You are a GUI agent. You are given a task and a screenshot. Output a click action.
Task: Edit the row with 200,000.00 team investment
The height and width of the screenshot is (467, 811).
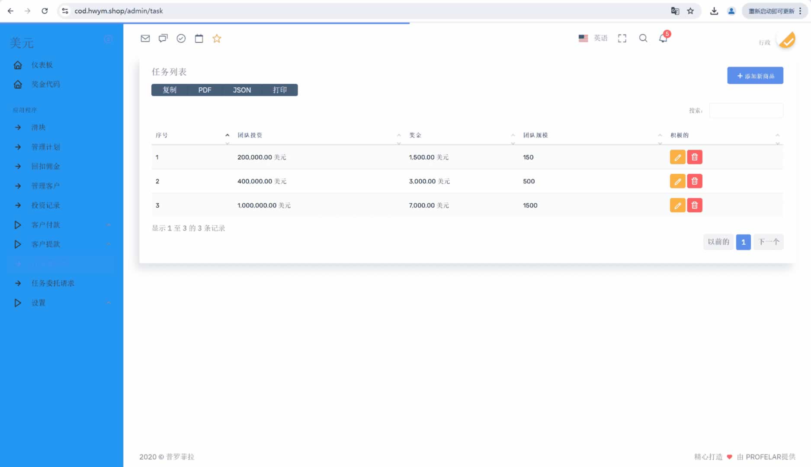[677, 157]
